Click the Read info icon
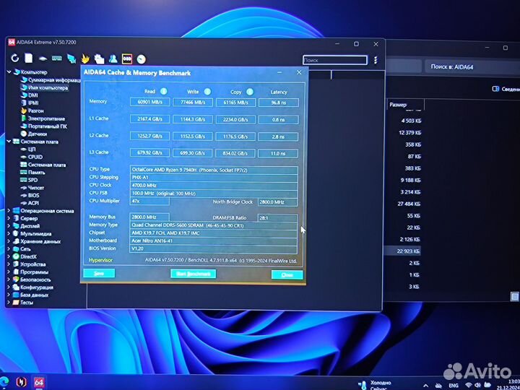This screenshot has height=390, width=520. [163, 92]
